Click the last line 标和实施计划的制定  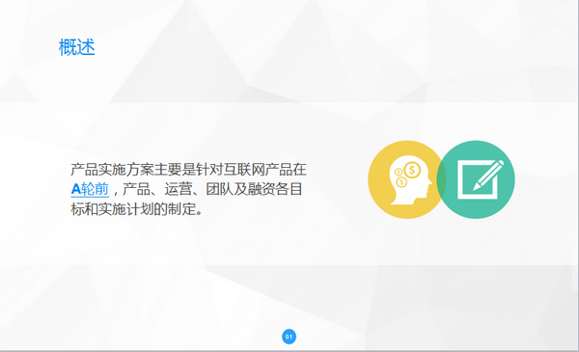point(137,209)
